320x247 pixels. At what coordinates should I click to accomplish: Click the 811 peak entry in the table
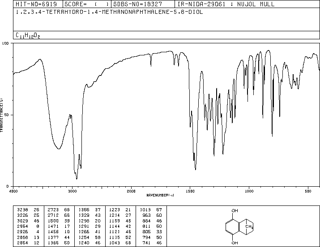152,226
